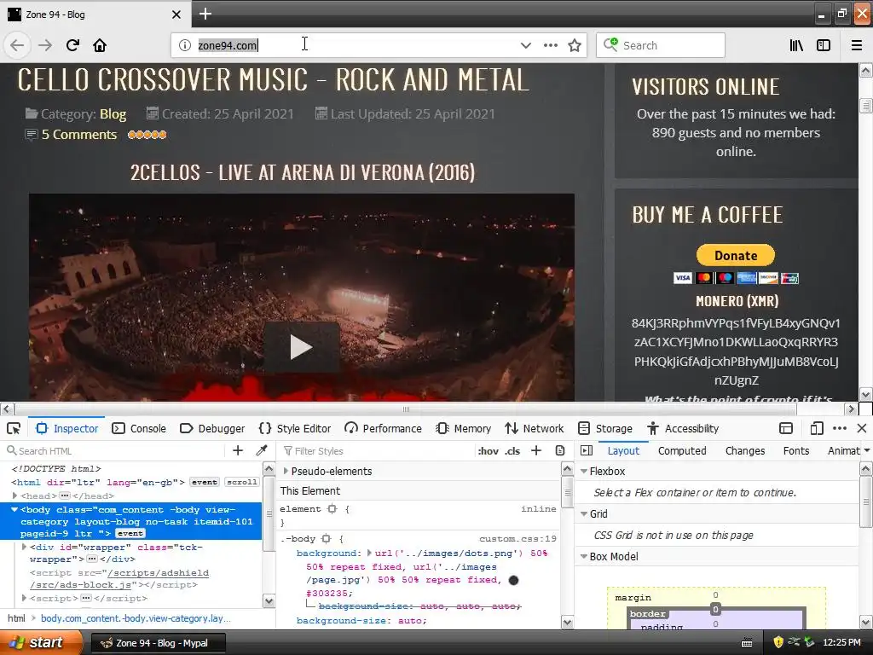The height and width of the screenshot is (655, 873).
Task: Open the browser hamburger menu
Action: (x=857, y=45)
